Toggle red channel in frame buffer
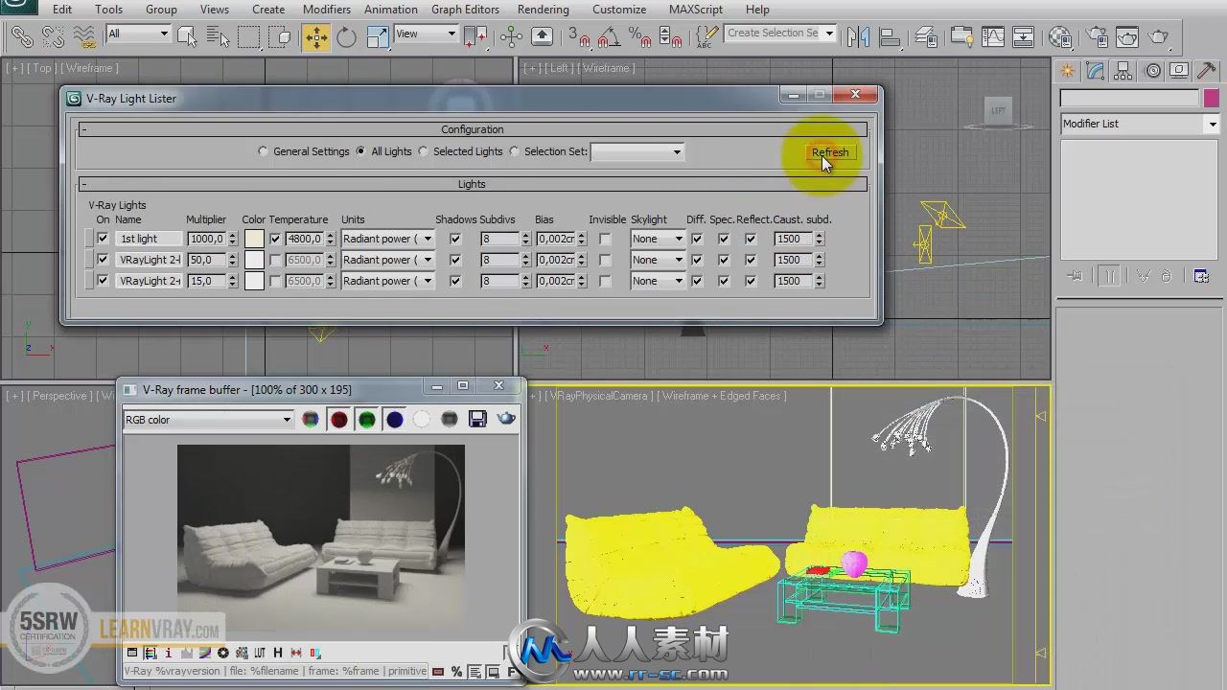This screenshot has width=1227, height=690. (x=338, y=420)
